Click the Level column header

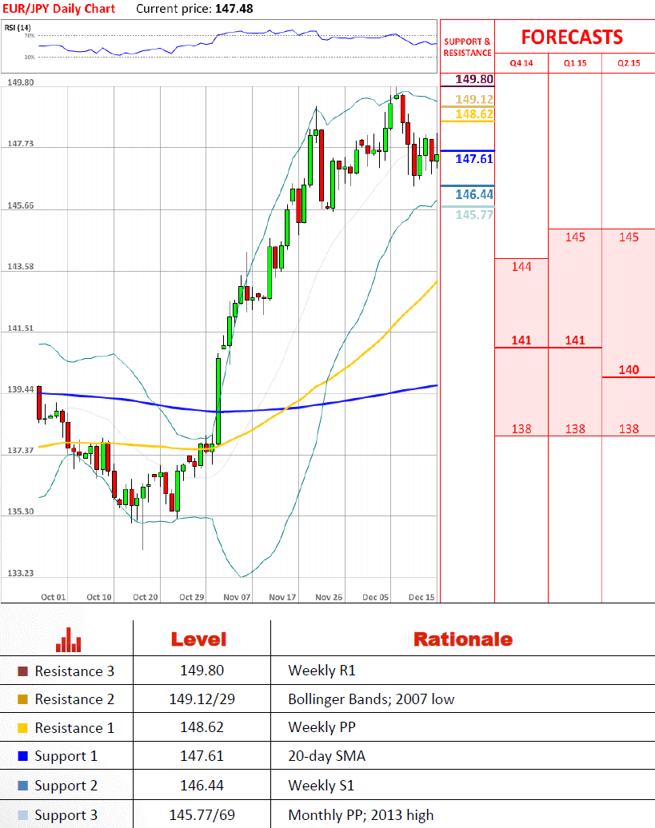198,639
